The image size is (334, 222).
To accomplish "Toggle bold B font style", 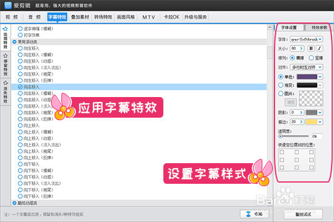I will [x=311, y=49].
